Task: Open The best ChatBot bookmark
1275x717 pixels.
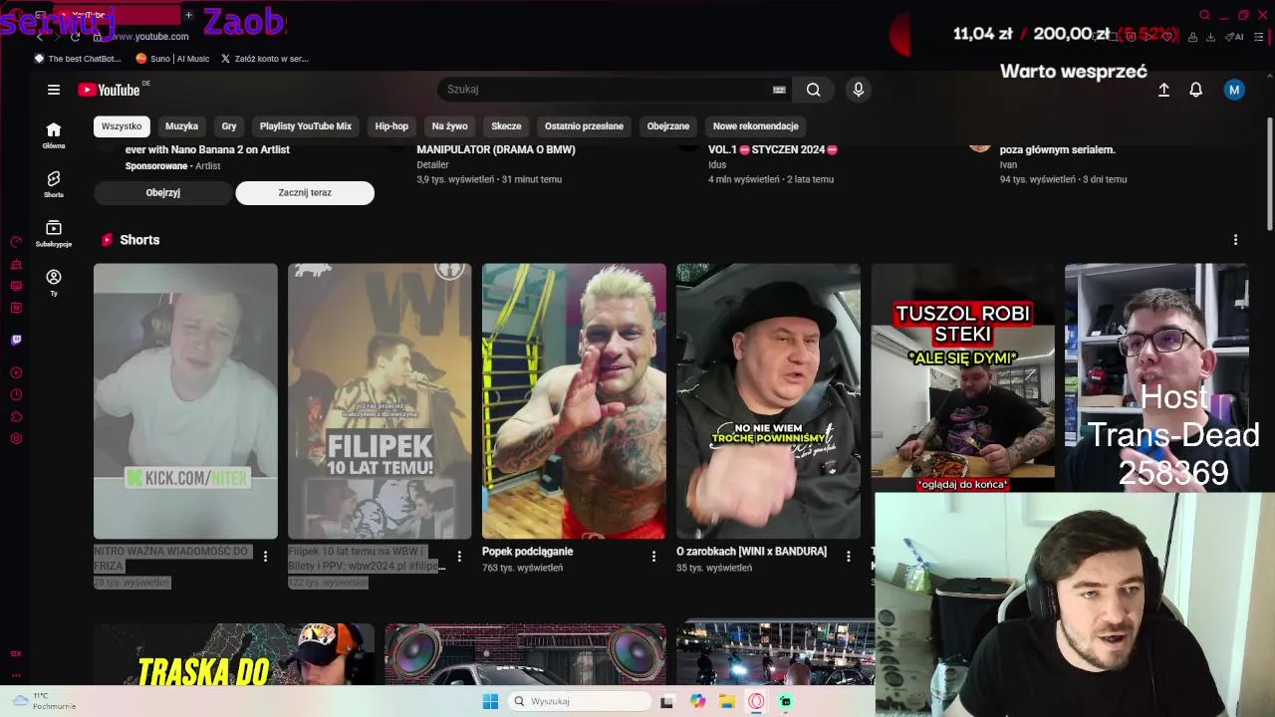Action: tap(79, 59)
